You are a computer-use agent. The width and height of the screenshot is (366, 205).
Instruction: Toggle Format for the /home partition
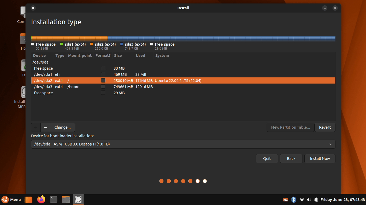(103, 86)
